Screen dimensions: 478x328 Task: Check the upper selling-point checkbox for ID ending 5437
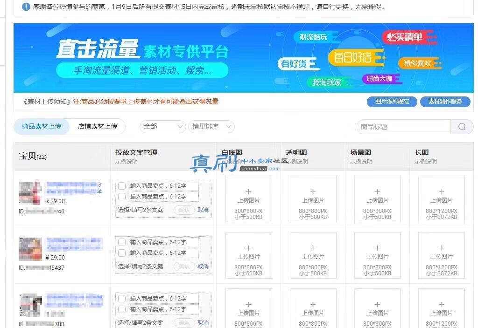point(122,242)
